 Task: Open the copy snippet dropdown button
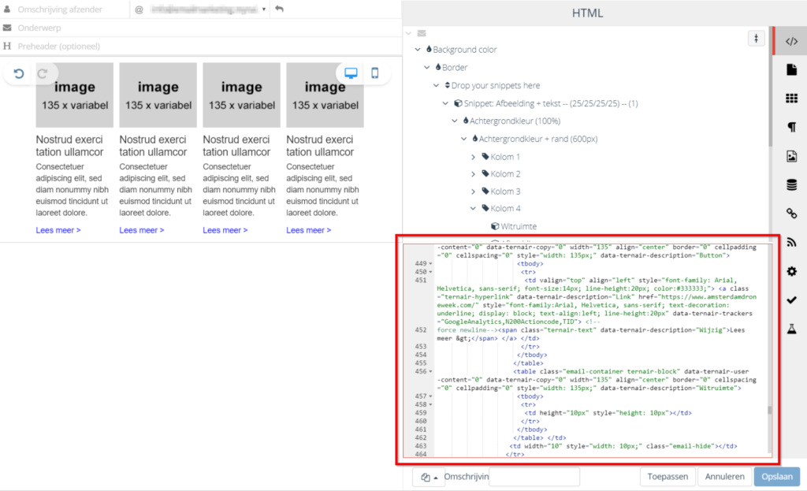coord(429,477)
